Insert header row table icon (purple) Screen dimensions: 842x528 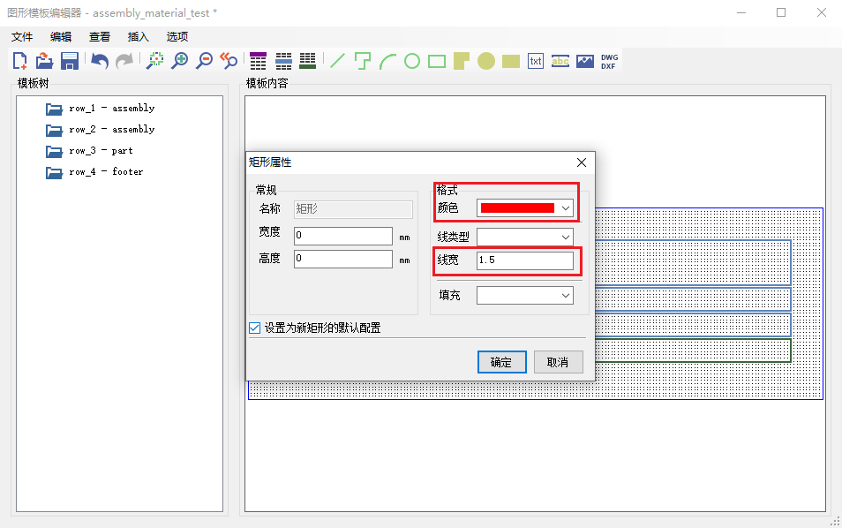coord(259,61)
